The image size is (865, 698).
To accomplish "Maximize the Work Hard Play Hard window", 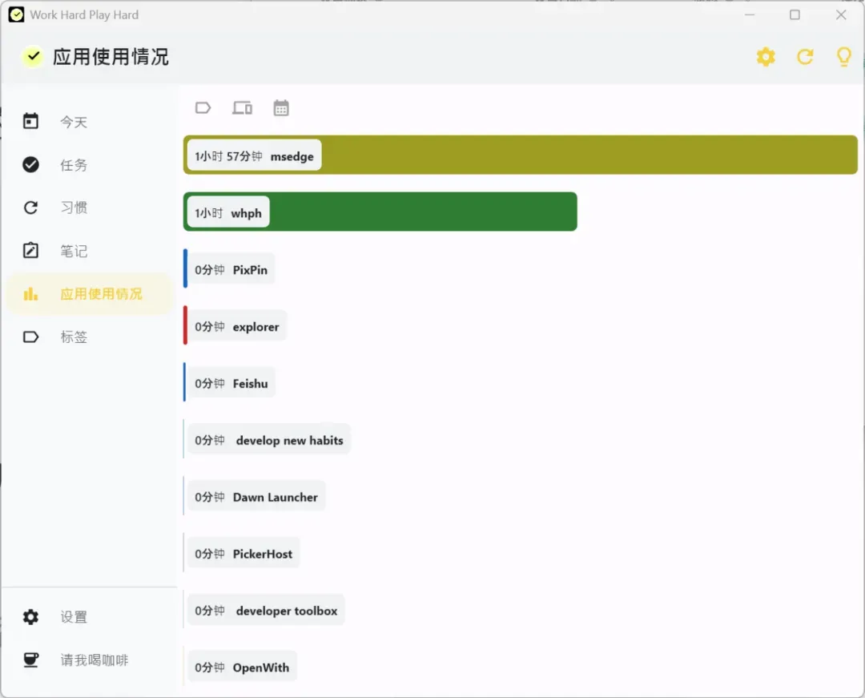I will coord(795,15).
